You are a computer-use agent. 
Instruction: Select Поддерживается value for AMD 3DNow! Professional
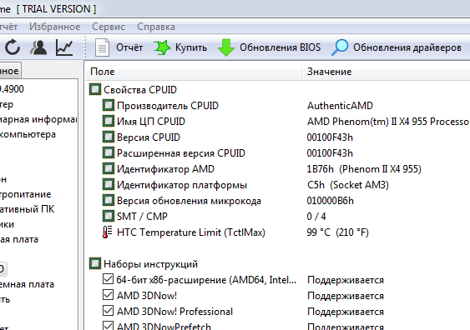pyautogui.click(x=346, y=312)
